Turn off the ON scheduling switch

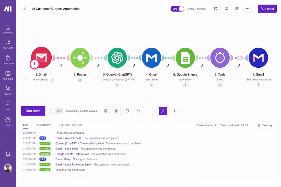[177, 9]
